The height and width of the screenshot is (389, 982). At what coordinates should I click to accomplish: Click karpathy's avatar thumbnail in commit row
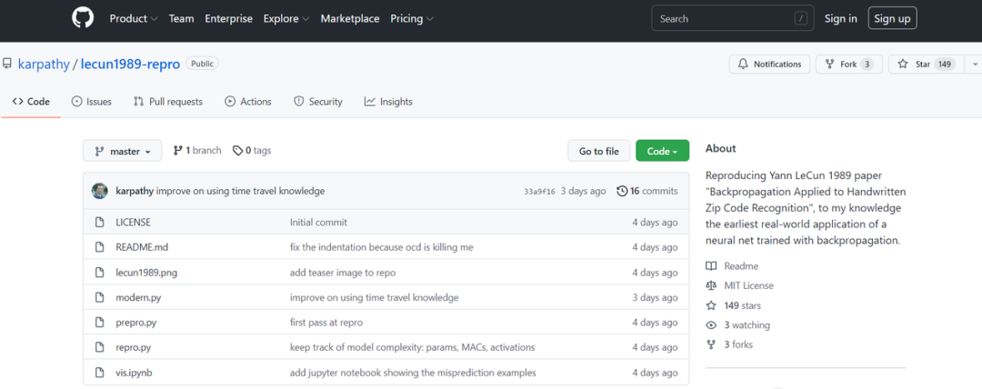point(100,191)
